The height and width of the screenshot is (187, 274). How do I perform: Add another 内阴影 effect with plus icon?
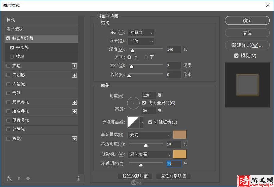75,75
